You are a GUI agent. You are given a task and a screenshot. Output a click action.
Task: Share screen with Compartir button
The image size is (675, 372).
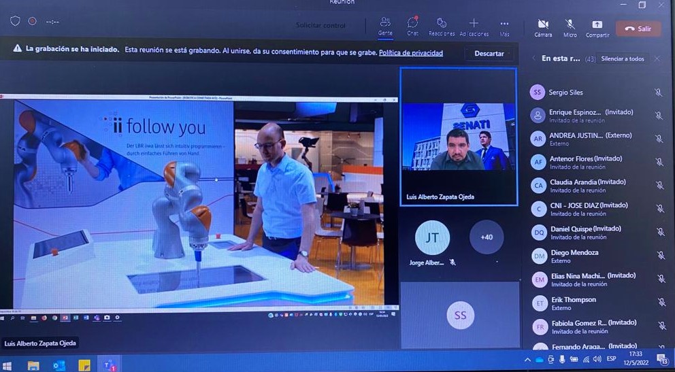pyautogui.click(x=597, y=27)
